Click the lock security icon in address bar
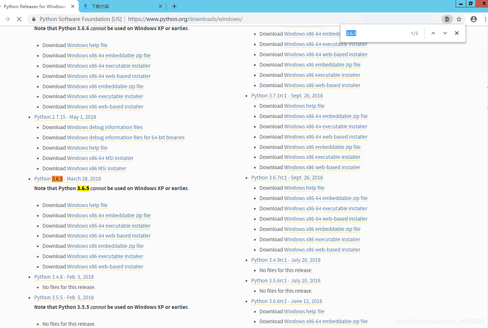This screenshot has height=328, width=488. [x=34, y=19]
